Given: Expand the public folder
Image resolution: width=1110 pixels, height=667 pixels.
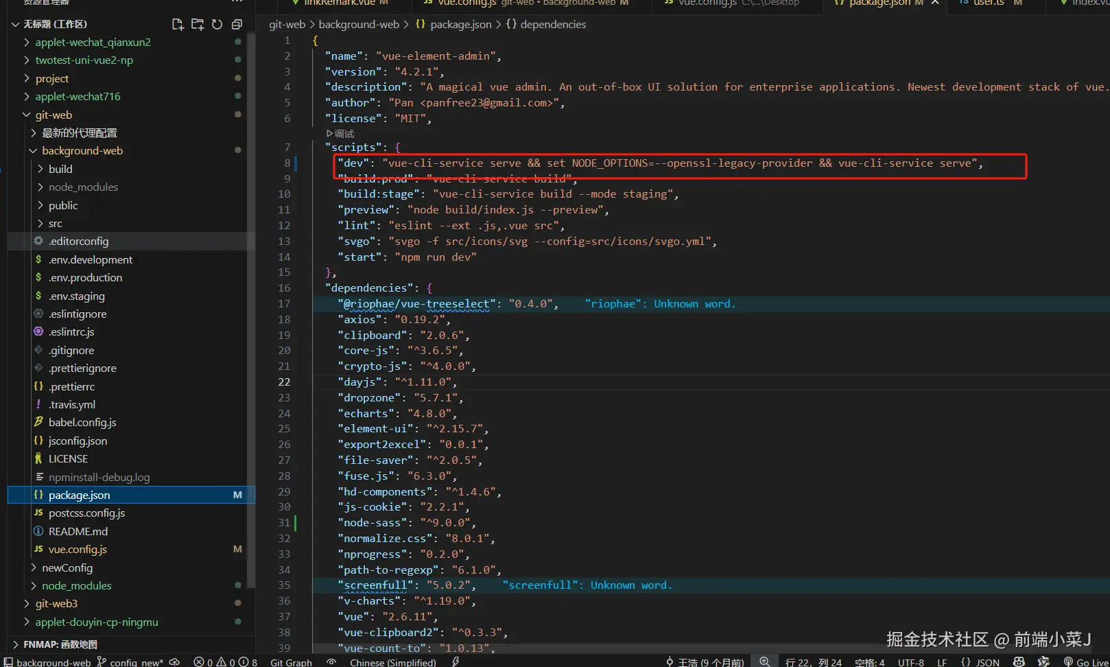Looking at the screenshot, I should pos(63,205).
